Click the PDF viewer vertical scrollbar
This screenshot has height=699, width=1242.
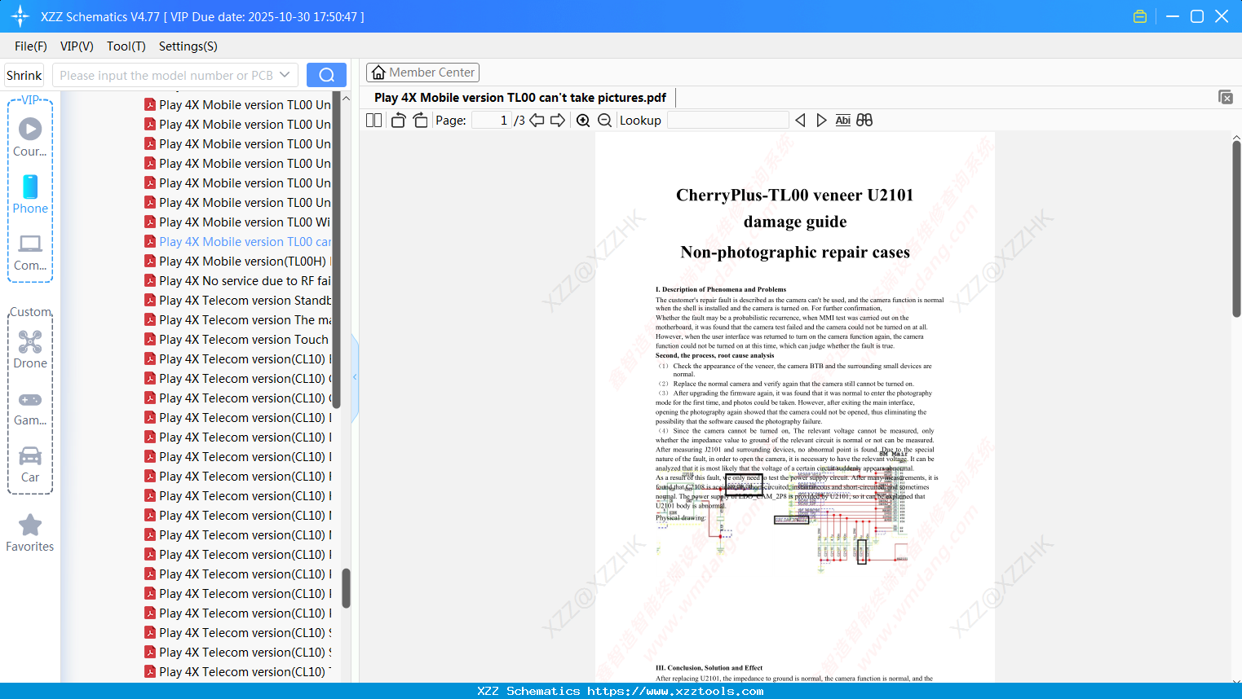tap(1236, 228)
